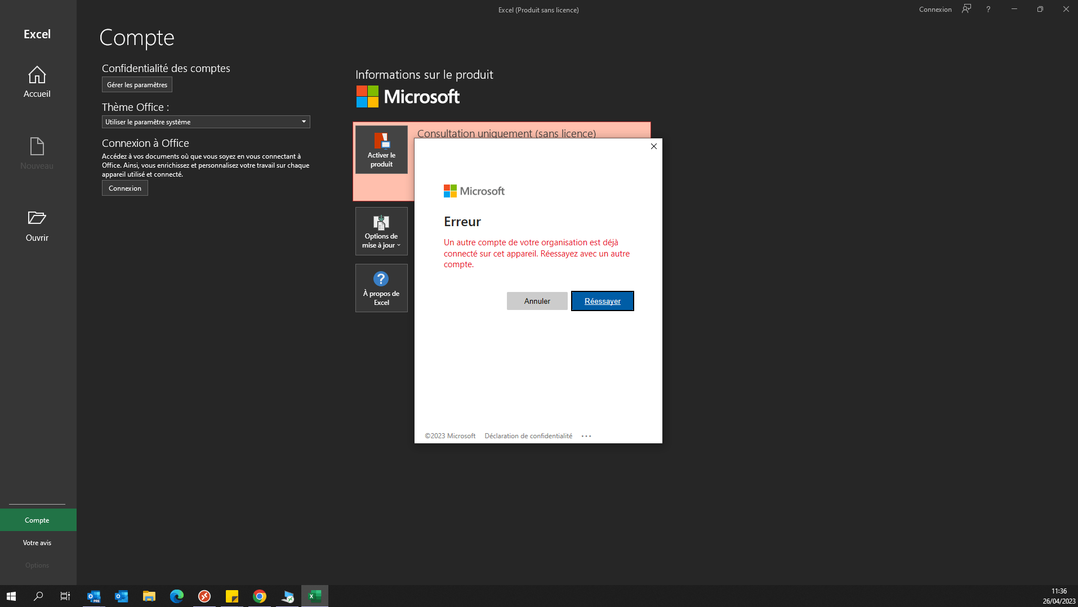The height and width of the screenshot is (607, 1078).
Task: Click the Réessayer button
Action: click(603, 301)
